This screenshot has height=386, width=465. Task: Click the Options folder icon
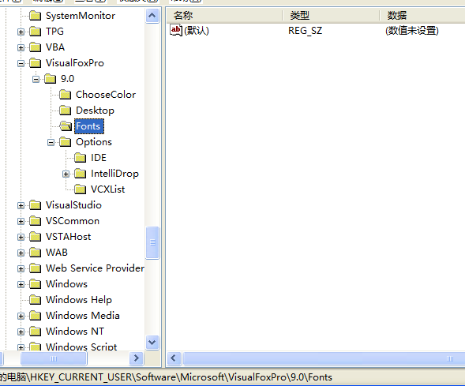(65, 142)
